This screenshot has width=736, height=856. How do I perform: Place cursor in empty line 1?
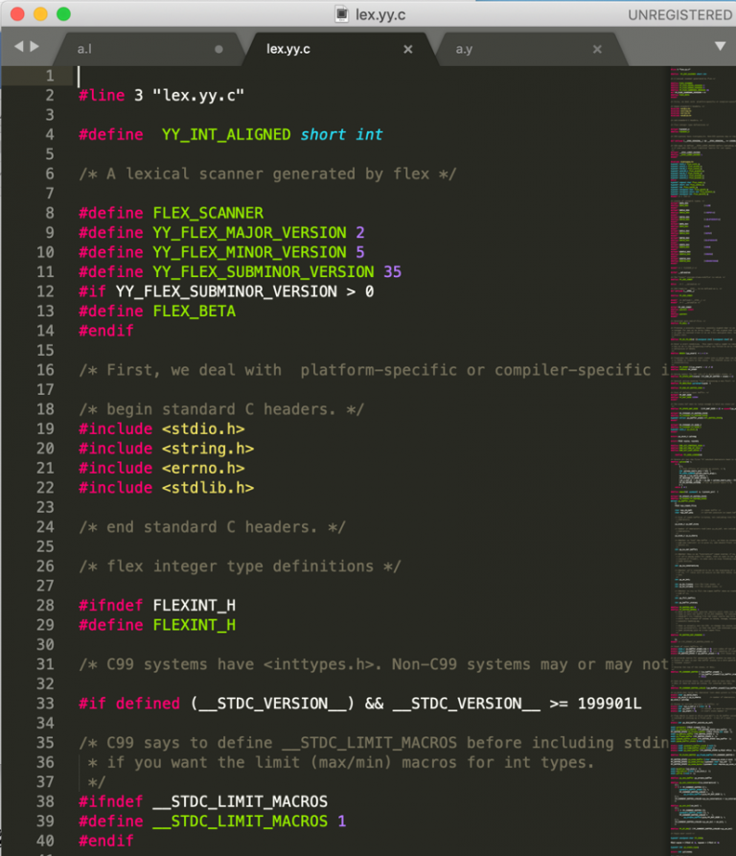click(192, 76)
